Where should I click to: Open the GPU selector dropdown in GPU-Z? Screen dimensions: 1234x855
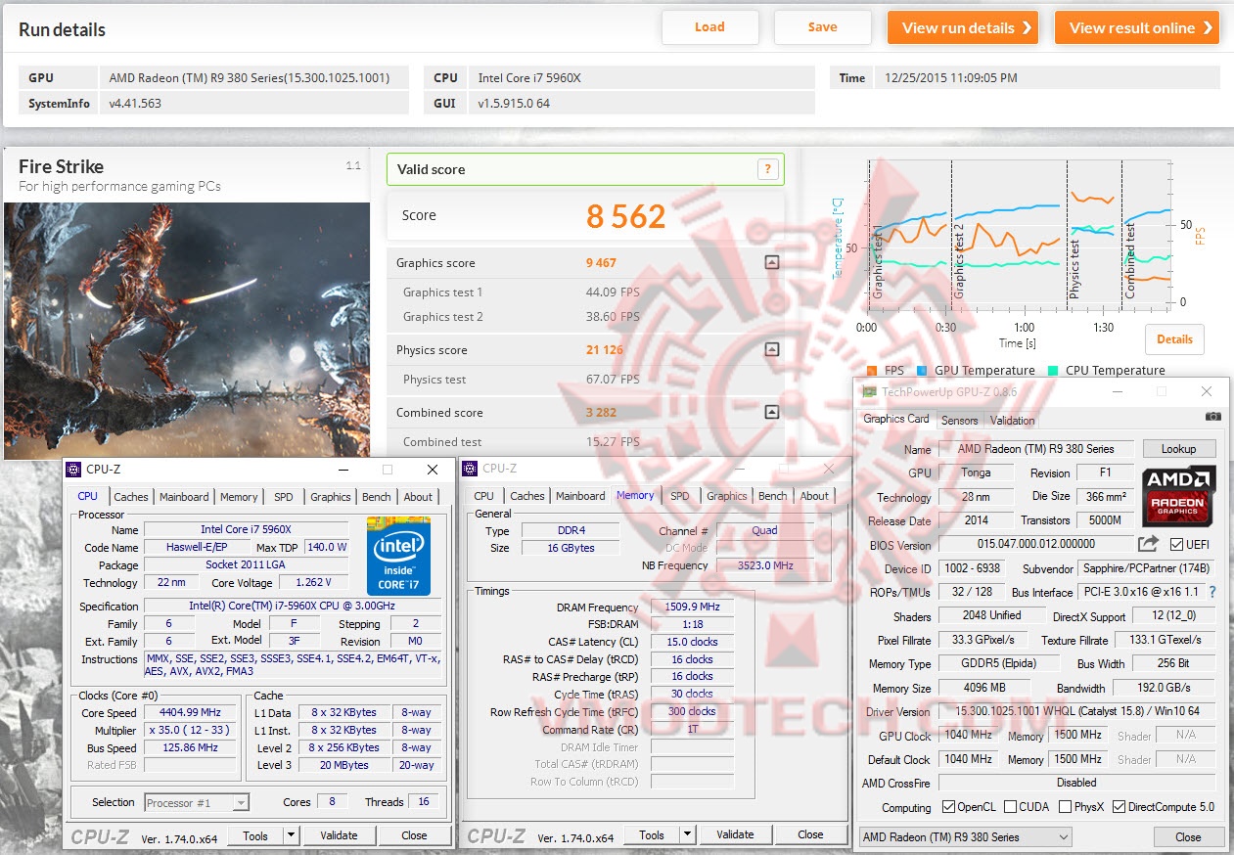coord(1063,837)
